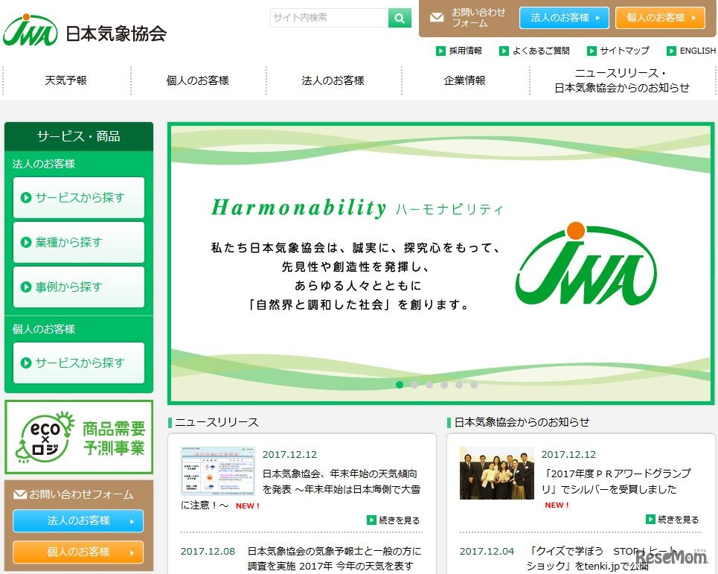Viewport: 718px width, 574px height.
Task: Click サービスから探す under 法人のお客様 in the sidebar
Action: (79, 197)
